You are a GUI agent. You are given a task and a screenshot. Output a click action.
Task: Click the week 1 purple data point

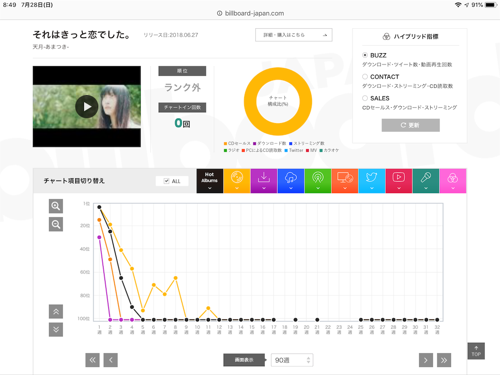click(x=99, y=237)
